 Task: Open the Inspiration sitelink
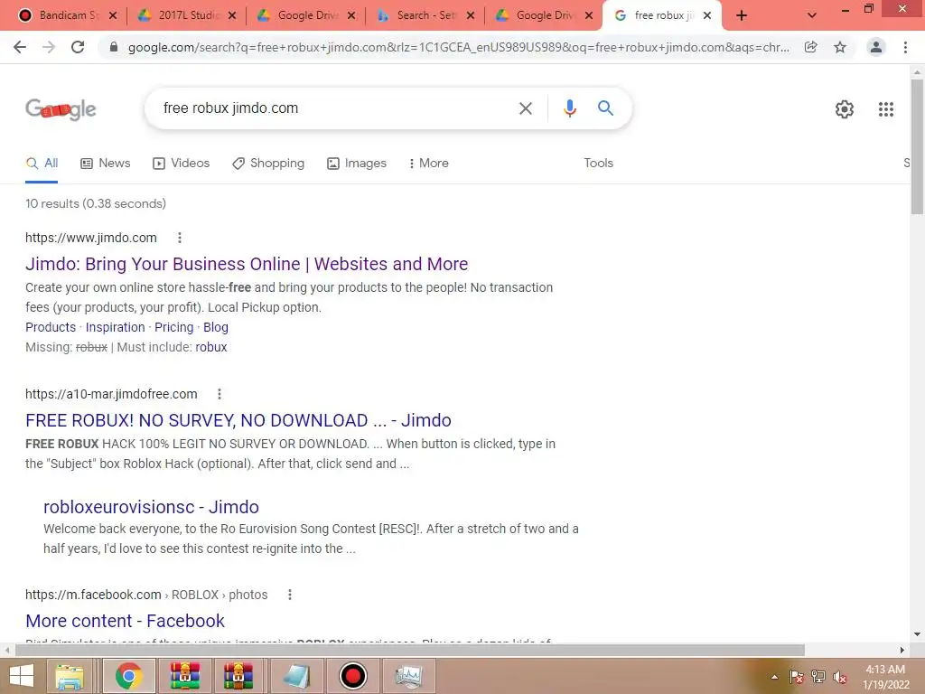(x=115, y=327)
